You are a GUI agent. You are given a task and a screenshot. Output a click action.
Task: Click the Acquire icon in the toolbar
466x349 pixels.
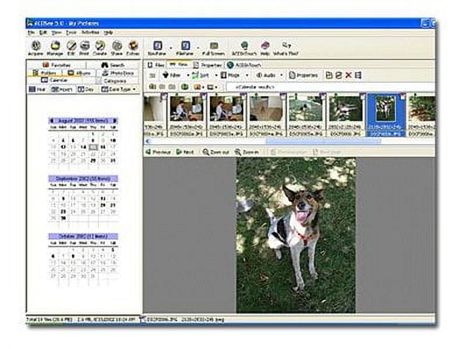[36, 47]
